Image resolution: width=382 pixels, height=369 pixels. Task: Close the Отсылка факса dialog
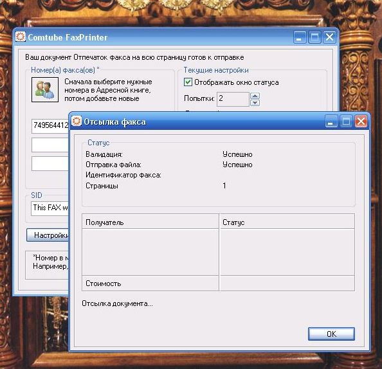pos(361,121)
